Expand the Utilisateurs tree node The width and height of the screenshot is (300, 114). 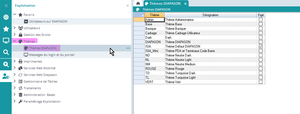click(15, 28)
